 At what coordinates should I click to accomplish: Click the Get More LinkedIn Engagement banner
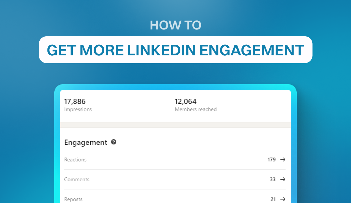click(x=175, y=50)
